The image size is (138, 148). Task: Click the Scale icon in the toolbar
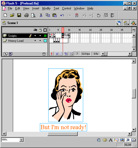pos(106,15)
